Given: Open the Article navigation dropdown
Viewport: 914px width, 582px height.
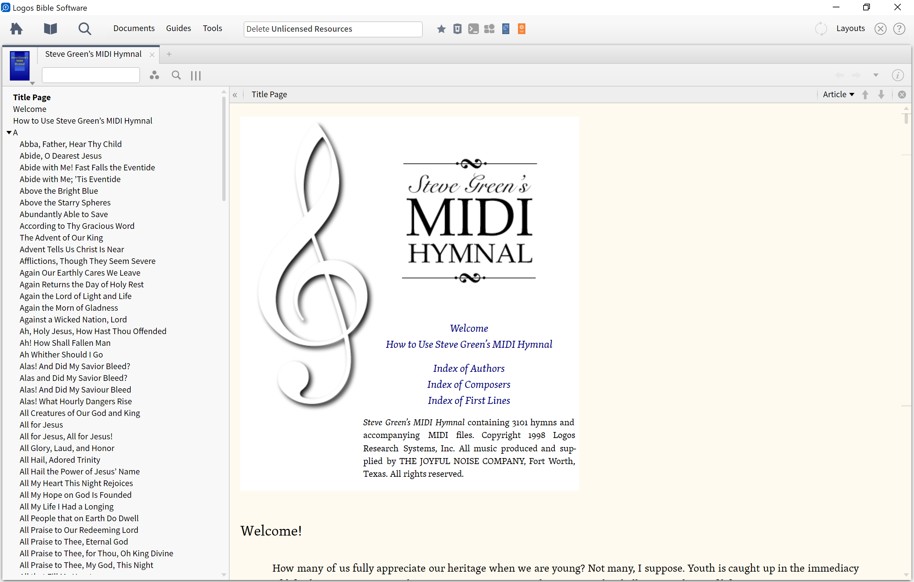Looking at the screenshot, I should pos(838,95).
